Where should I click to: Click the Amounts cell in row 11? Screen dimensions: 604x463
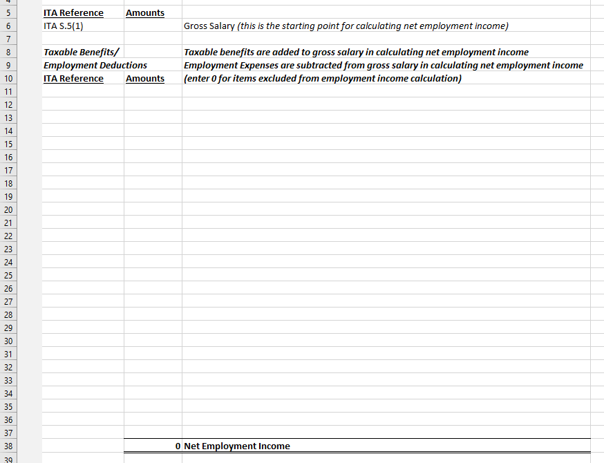tap(153, 91)
